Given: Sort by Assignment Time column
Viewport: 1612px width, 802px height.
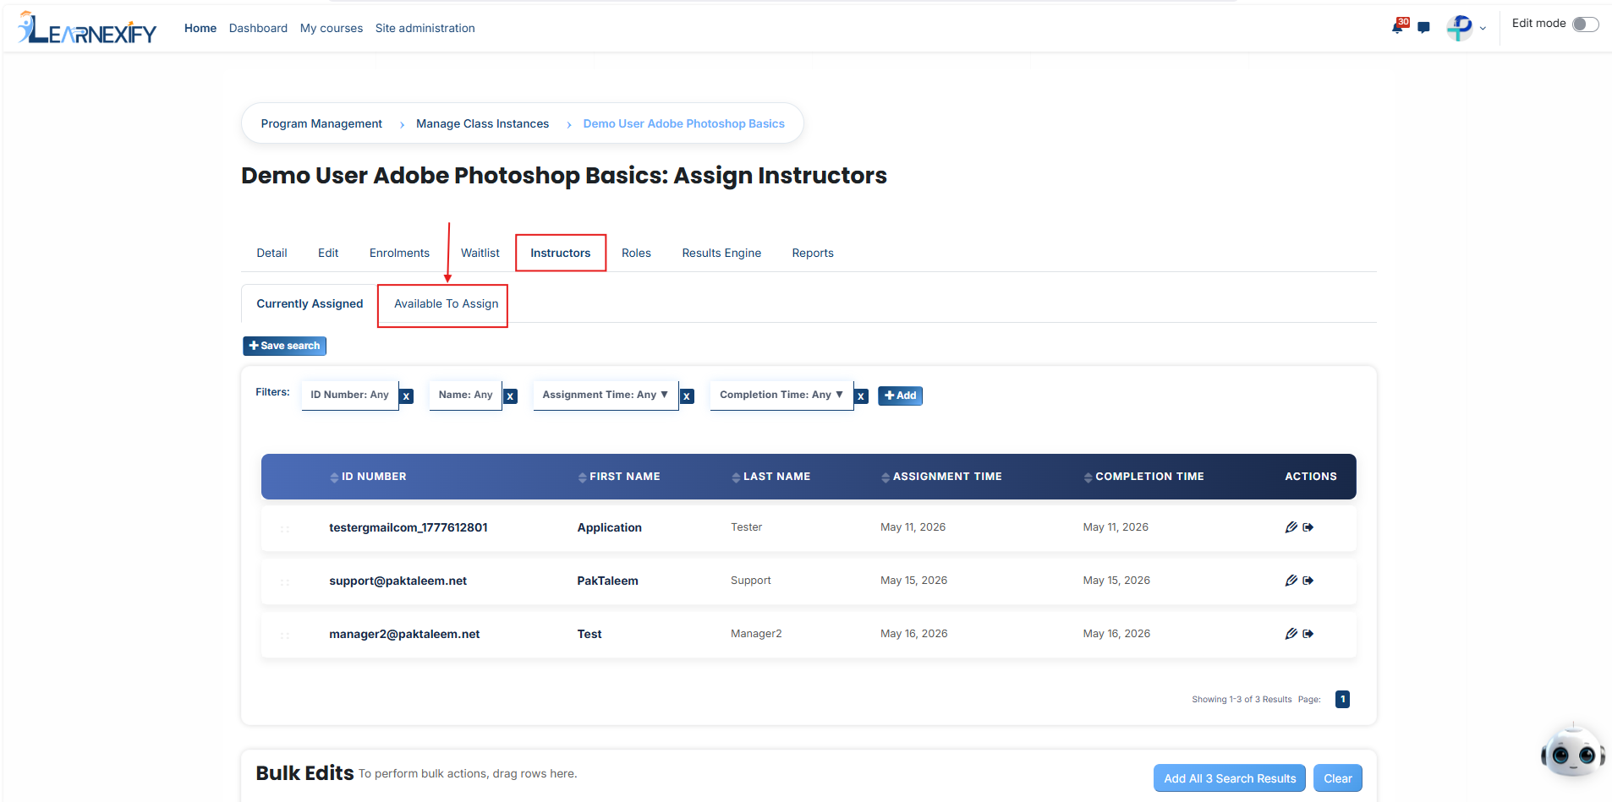Looking at the screenshot, I should coord(941,477).
